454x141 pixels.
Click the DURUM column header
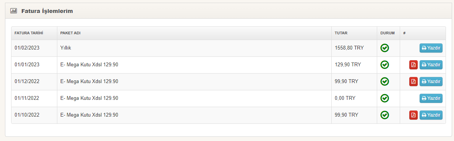click(x=388, y=33)
